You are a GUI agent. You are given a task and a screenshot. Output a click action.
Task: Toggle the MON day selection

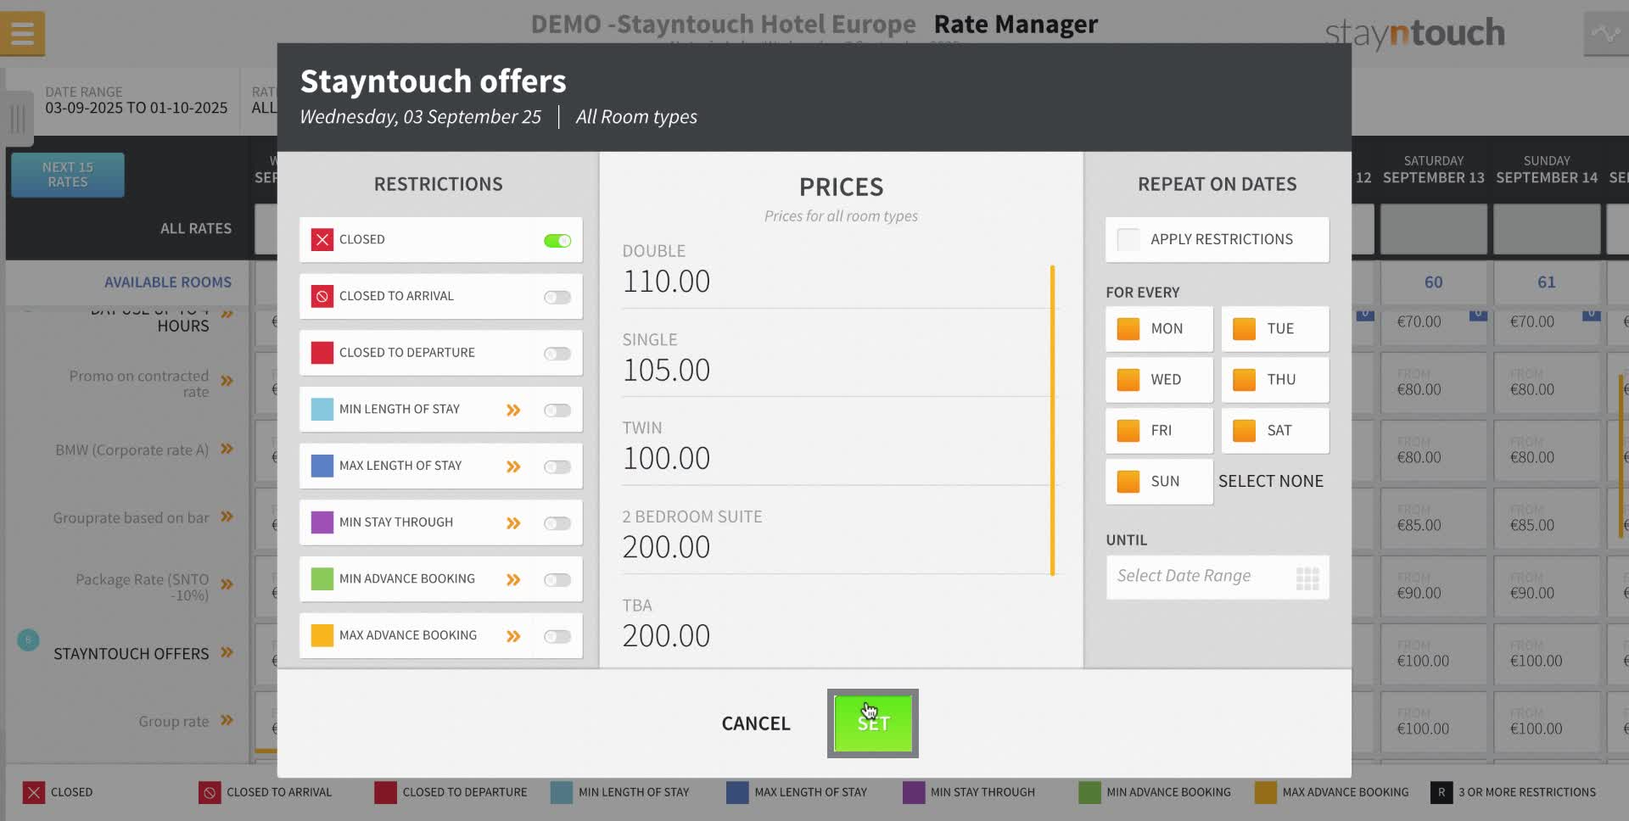pyautogui.click(x=1159, y=329)
